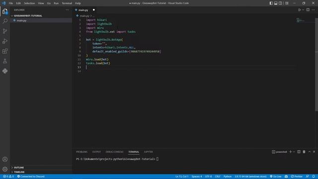Expand the Outline section
Image resolution: width=318 pixels, height=179 pixels.
coord(18,168)
